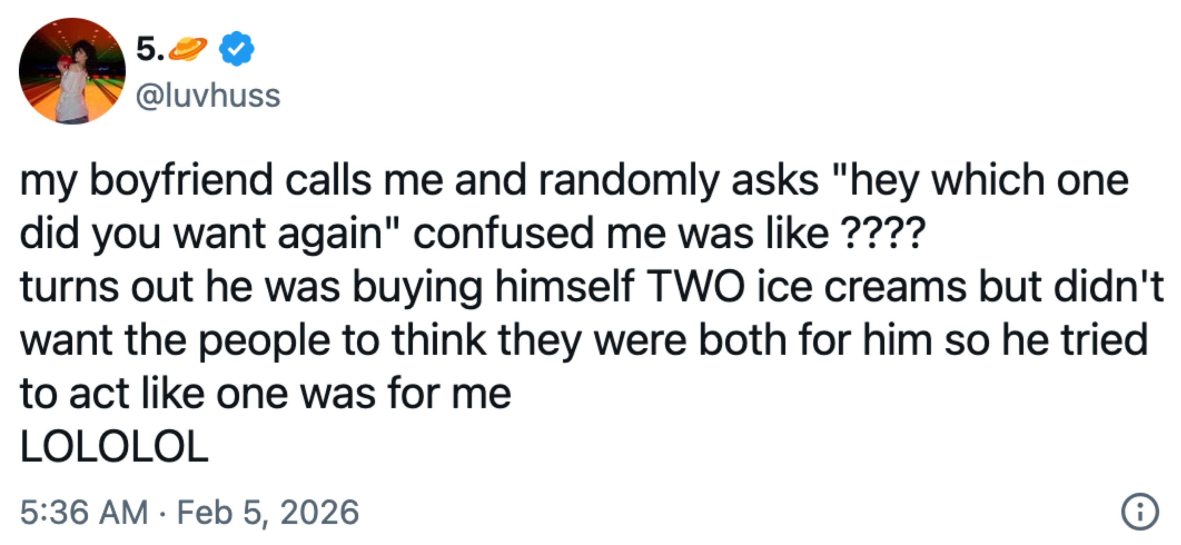Click the Saturn planet emoji
Screen dimensions: 1181x545
coord(188,48)
